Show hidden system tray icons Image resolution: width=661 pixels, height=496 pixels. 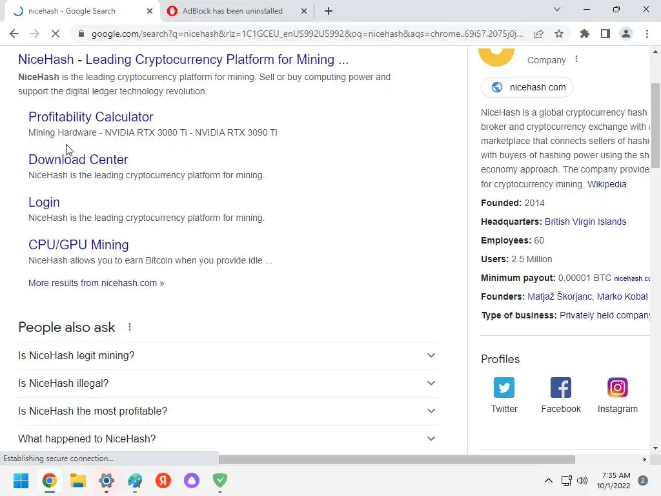[x=549, y=480]
